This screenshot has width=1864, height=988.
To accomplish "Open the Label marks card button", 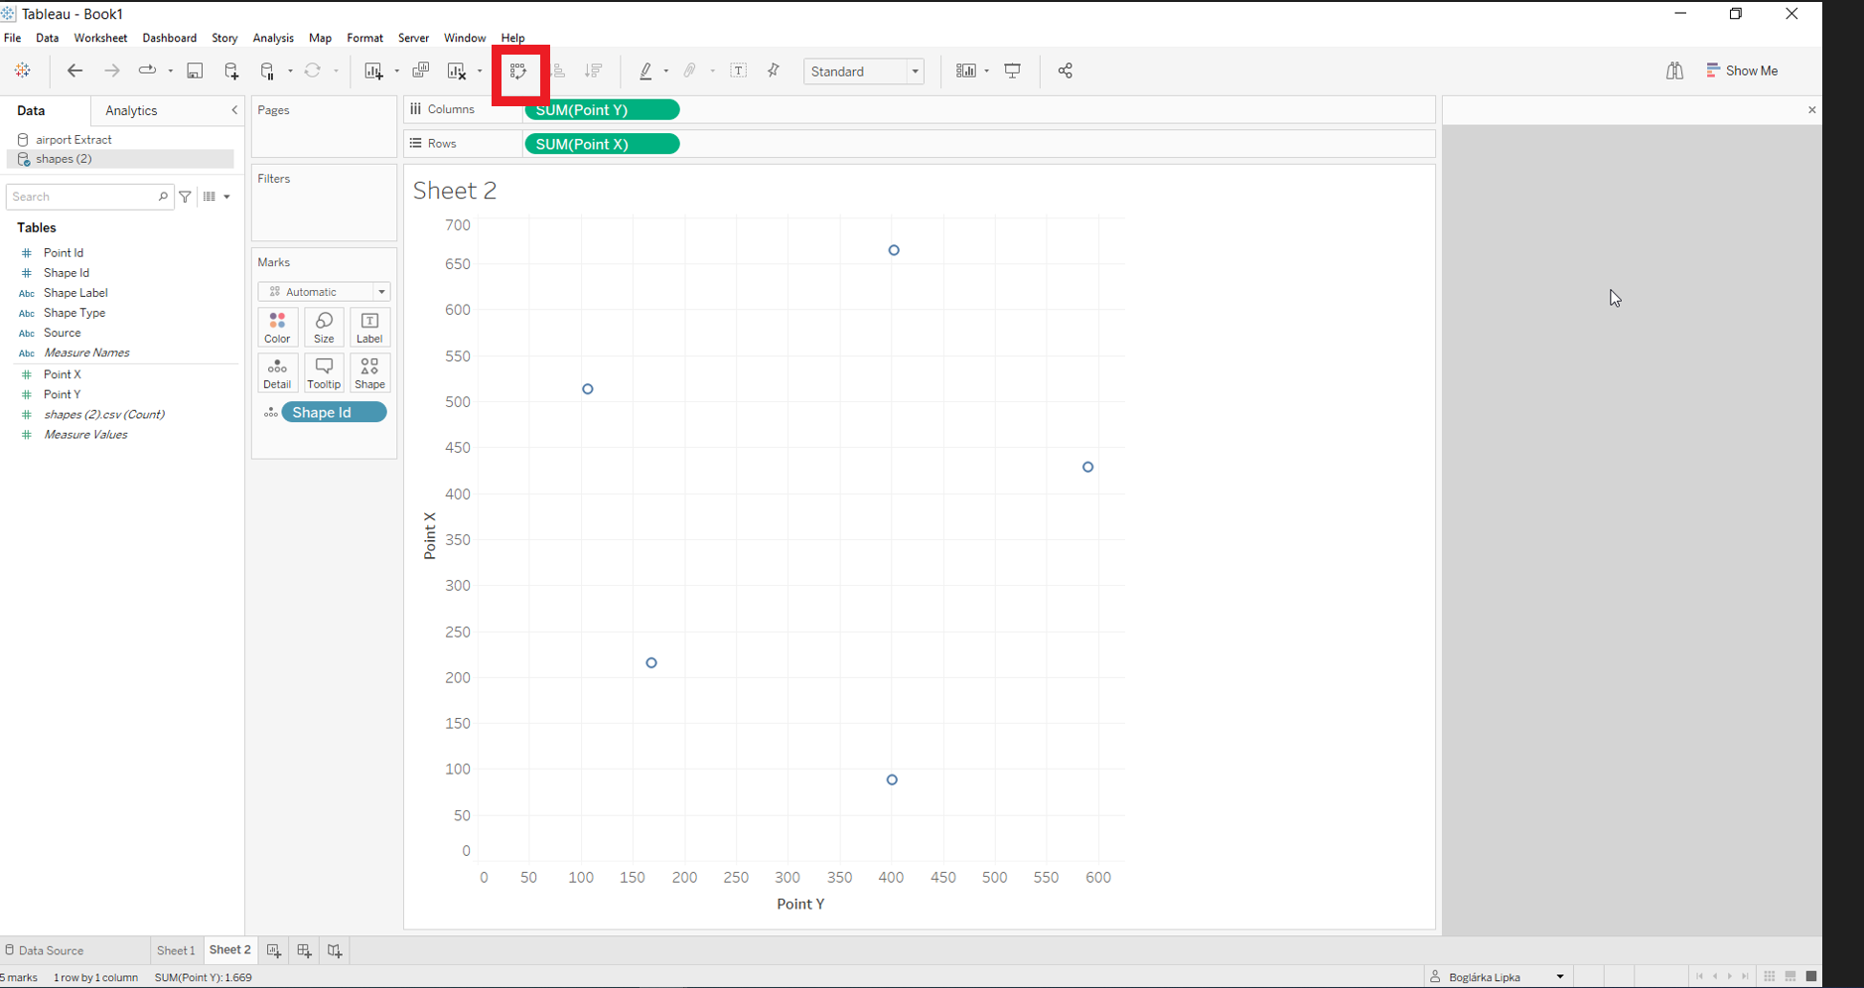I will [x=369, y=328].
